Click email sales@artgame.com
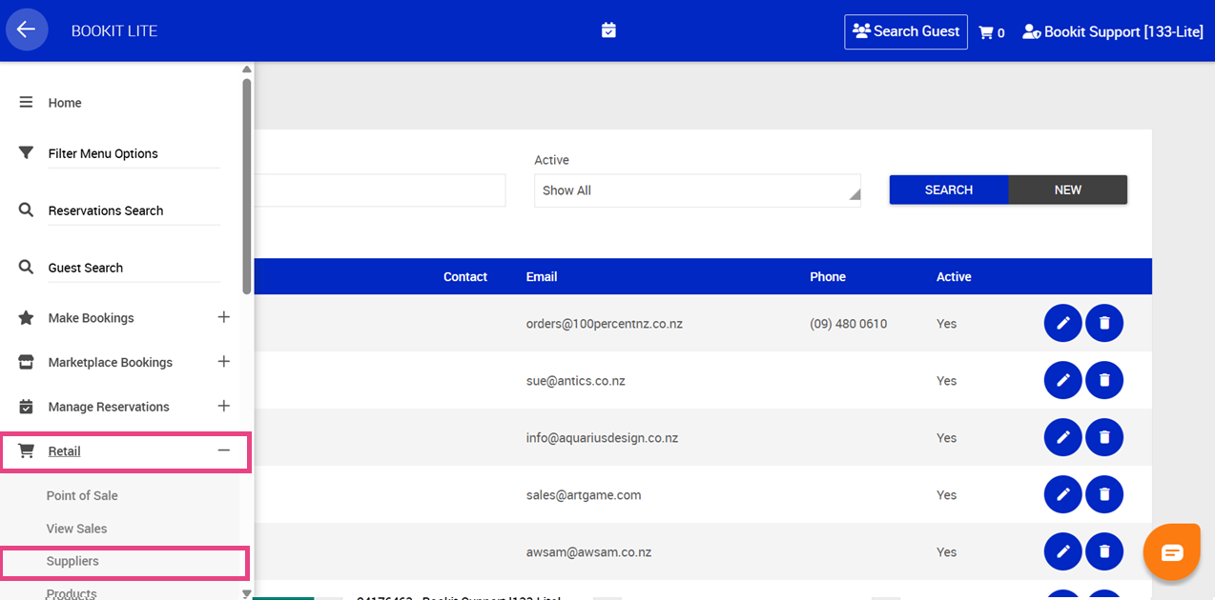Viewport: 1215px width, 600px height. click(x=584, y=495)
